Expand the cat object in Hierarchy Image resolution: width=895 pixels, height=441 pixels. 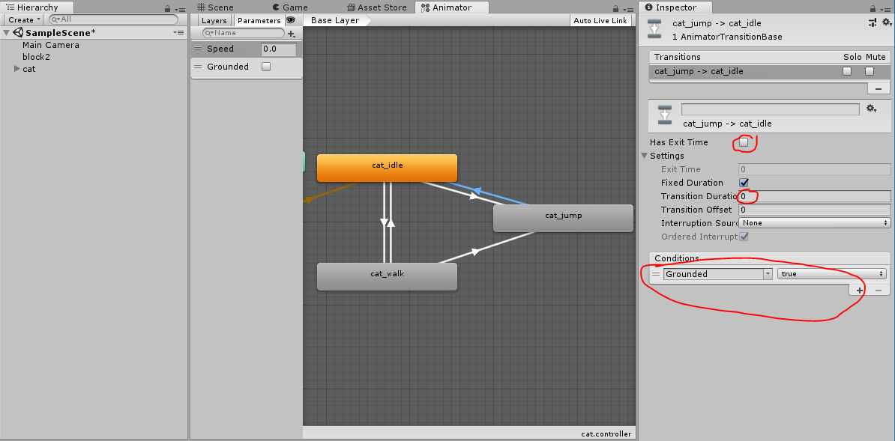tap(17, 69)
